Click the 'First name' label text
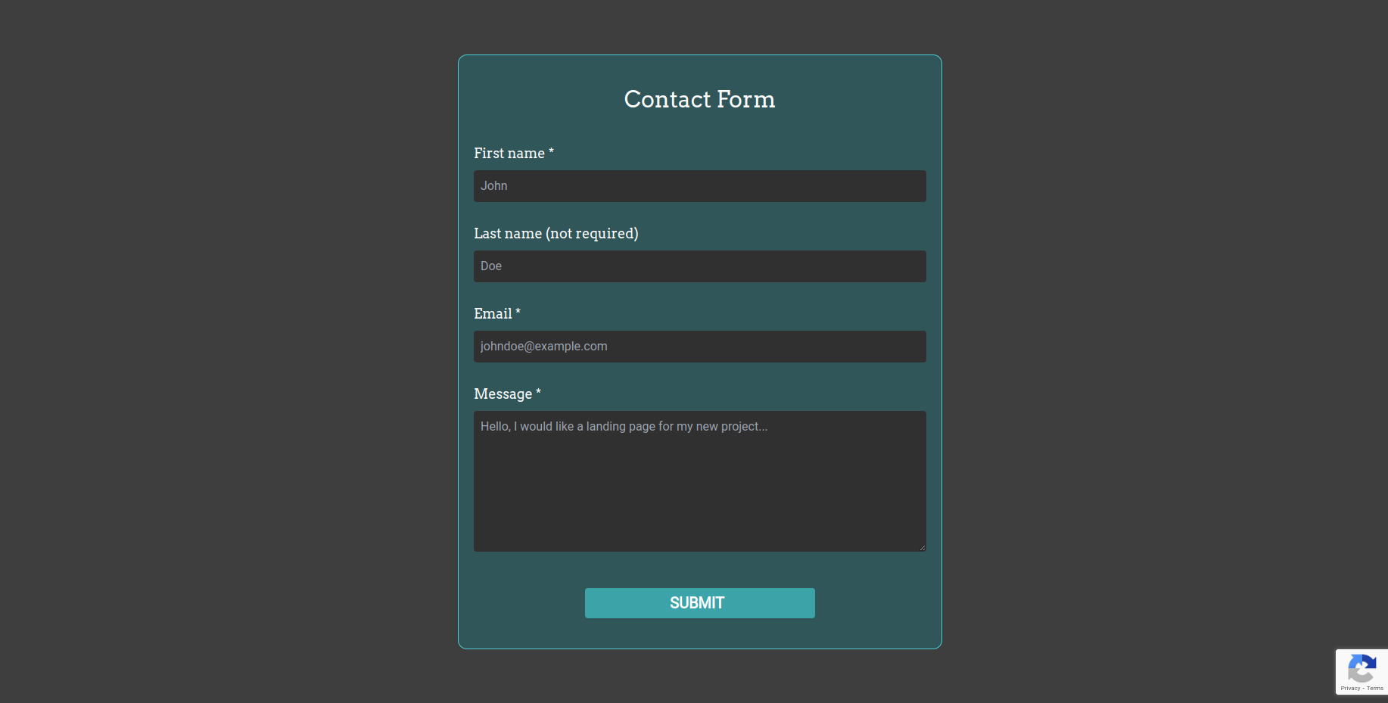1388x703 pixels. pos(509,154)
